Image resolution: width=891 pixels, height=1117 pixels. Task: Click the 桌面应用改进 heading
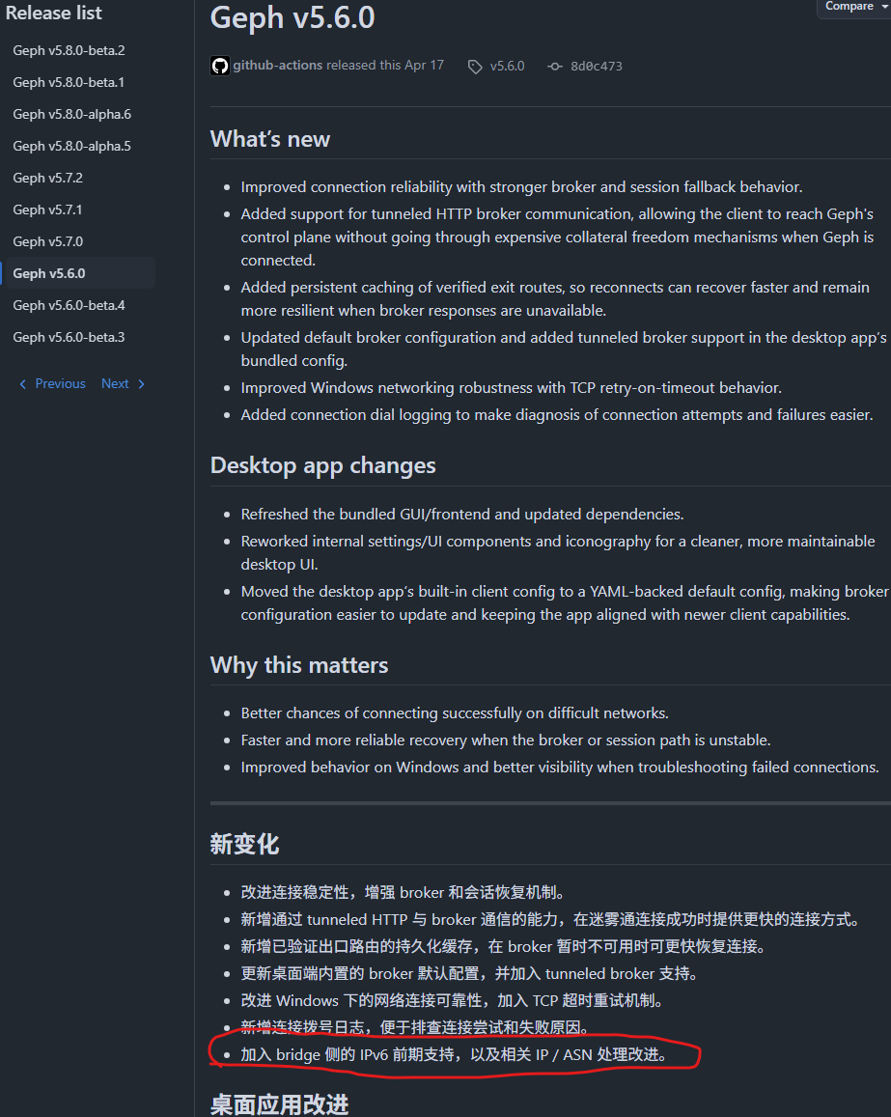coord(279,1104)
